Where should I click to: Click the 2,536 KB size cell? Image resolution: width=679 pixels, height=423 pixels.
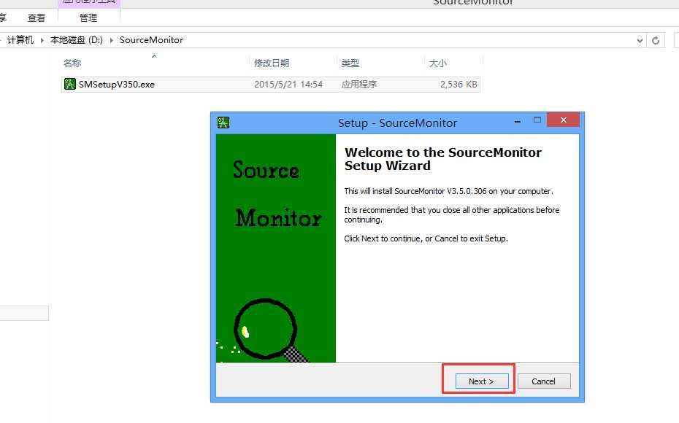(x=459, y=85)
